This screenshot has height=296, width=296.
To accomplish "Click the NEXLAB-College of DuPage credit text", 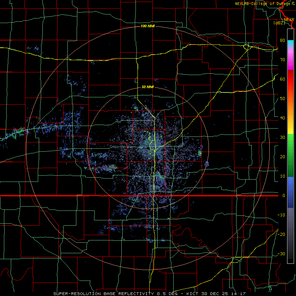I will (x=264, y=4).
